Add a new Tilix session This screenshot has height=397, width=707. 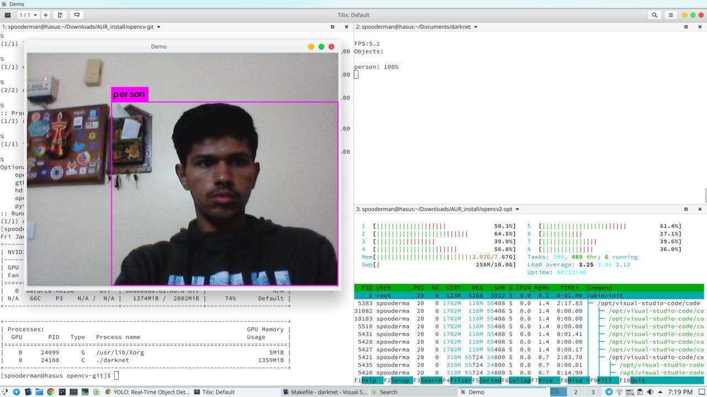pyautogui.click(x=45, y=15)
